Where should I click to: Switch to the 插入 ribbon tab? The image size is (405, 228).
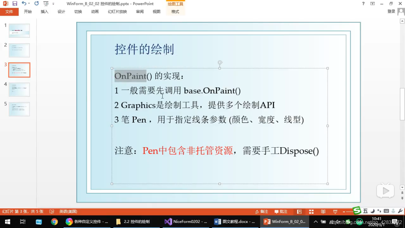(x=44, y=12)
